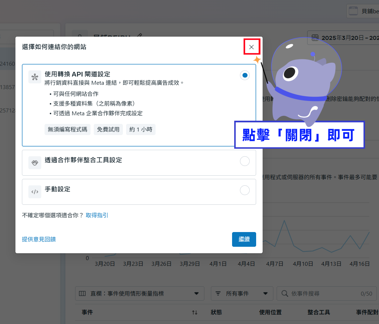This screenshot has width=379, height=324.
Task: Click the calendar icon in the date range picker
Action: pyautogui.click(x=315, y=38)
